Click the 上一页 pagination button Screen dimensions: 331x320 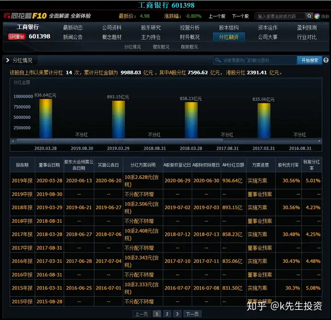pyautogui.click(x=142, y=314)
